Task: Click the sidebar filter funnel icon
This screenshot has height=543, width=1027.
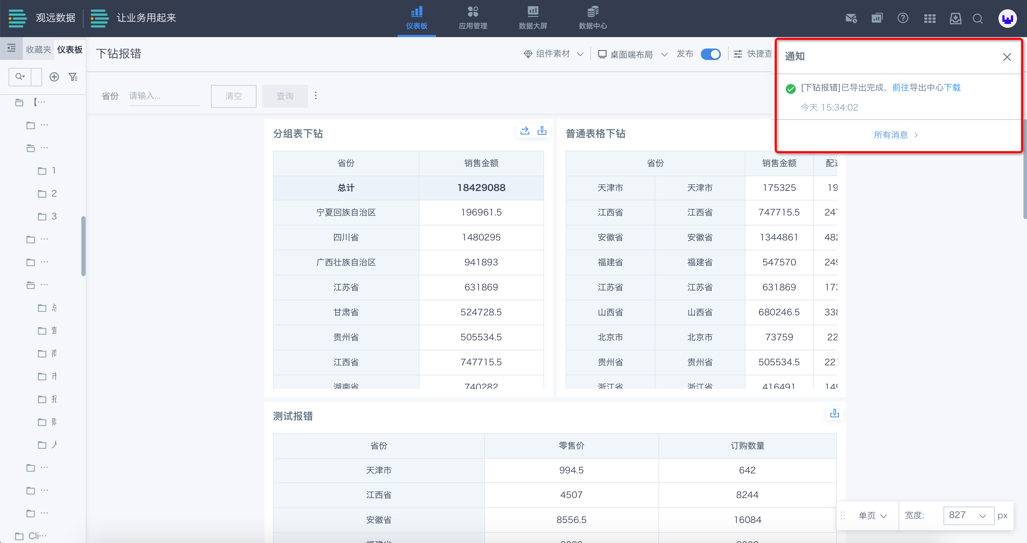Action: point(73,77)
